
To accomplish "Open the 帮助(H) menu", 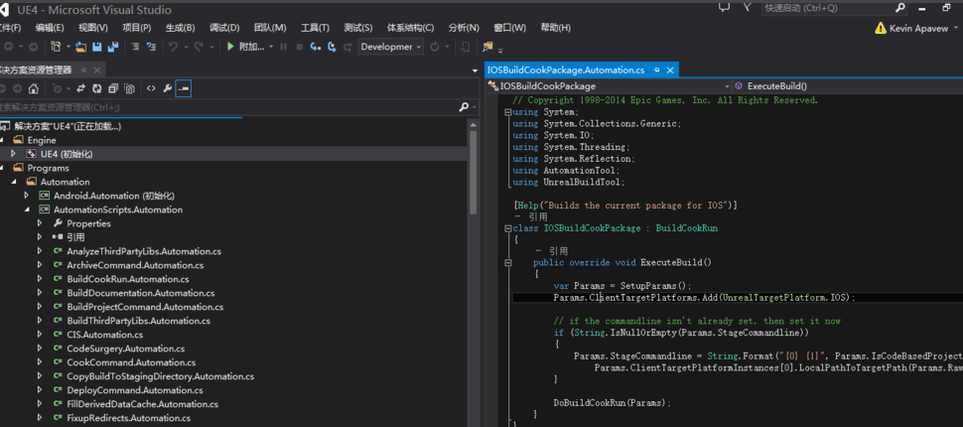I will pos(555,27).
